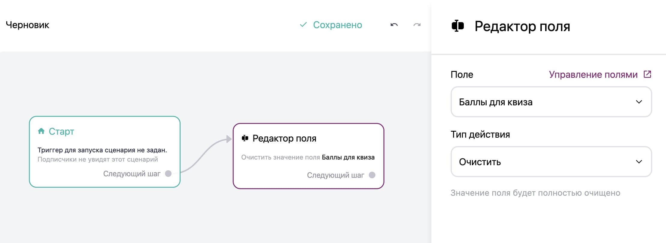Click the Поле label

[x=462, y=75]
